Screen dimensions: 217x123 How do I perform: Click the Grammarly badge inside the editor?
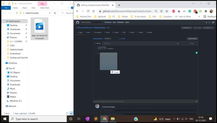click(x=196, y=53)
